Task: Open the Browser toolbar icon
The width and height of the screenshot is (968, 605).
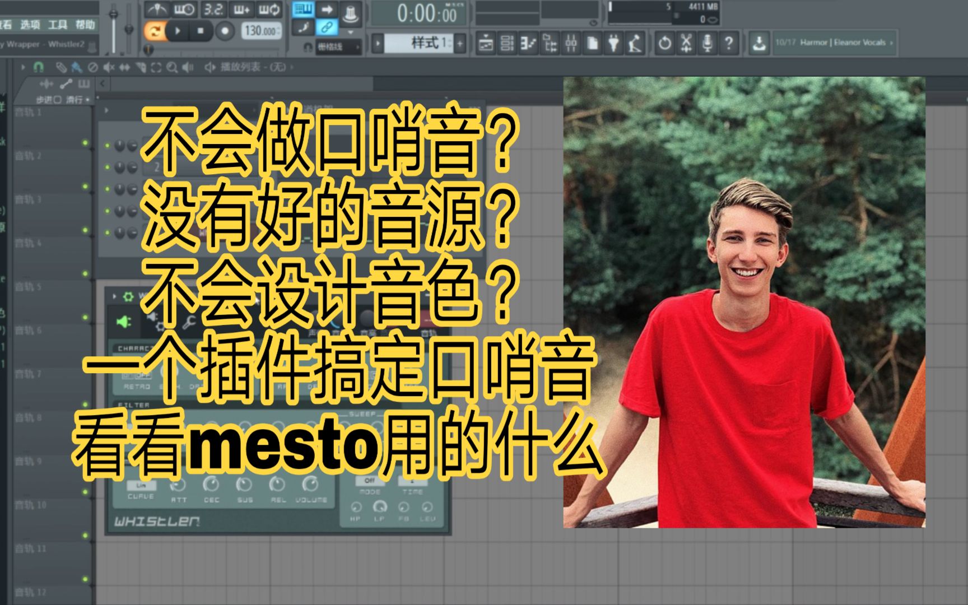Action: (550, 43)
